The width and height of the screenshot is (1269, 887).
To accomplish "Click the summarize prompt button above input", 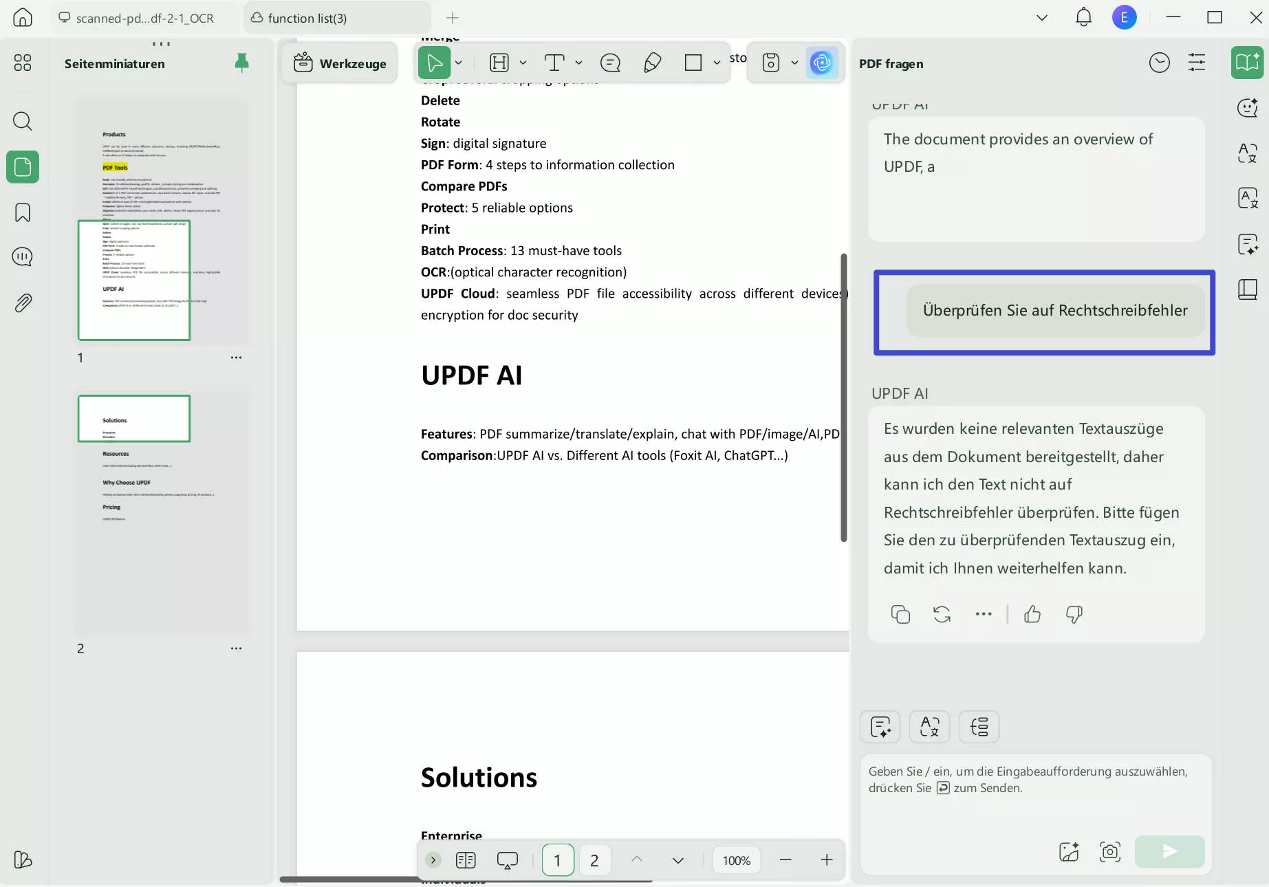I will click(x=880, y=727).
